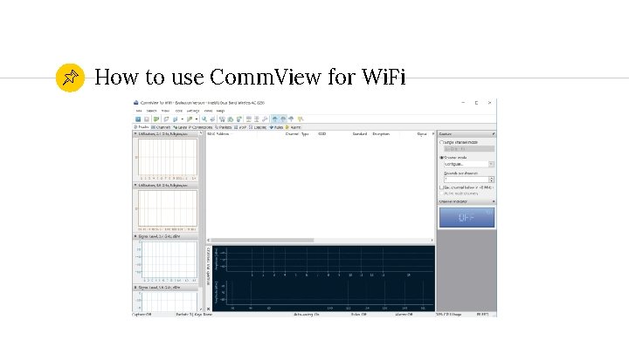This screenshot has height=353, width=629.
Task: Select Single channel mode radio button
Action: 441,142
